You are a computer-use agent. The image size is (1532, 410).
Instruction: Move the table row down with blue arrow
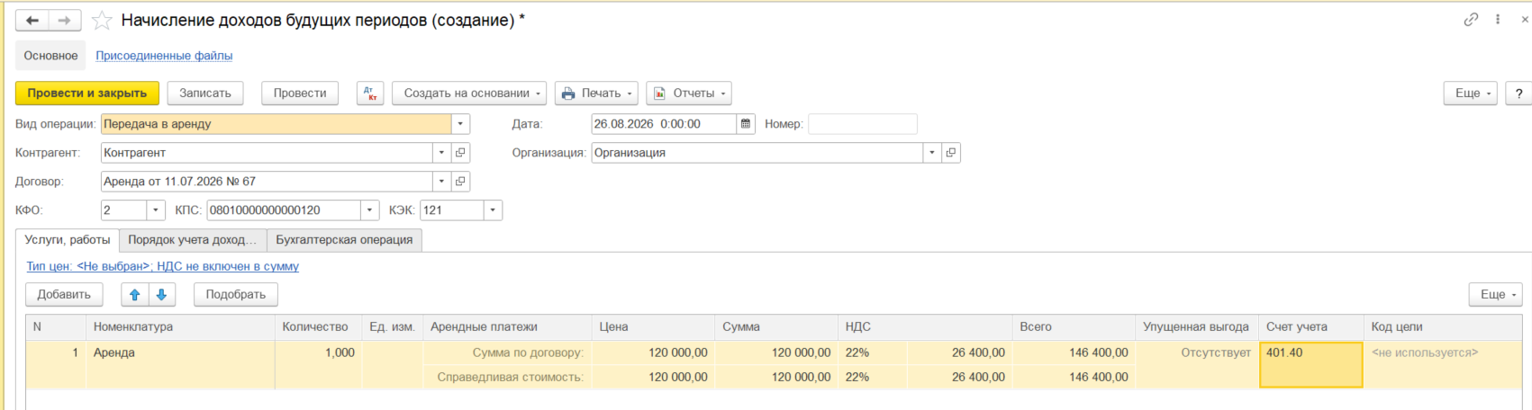161,294
